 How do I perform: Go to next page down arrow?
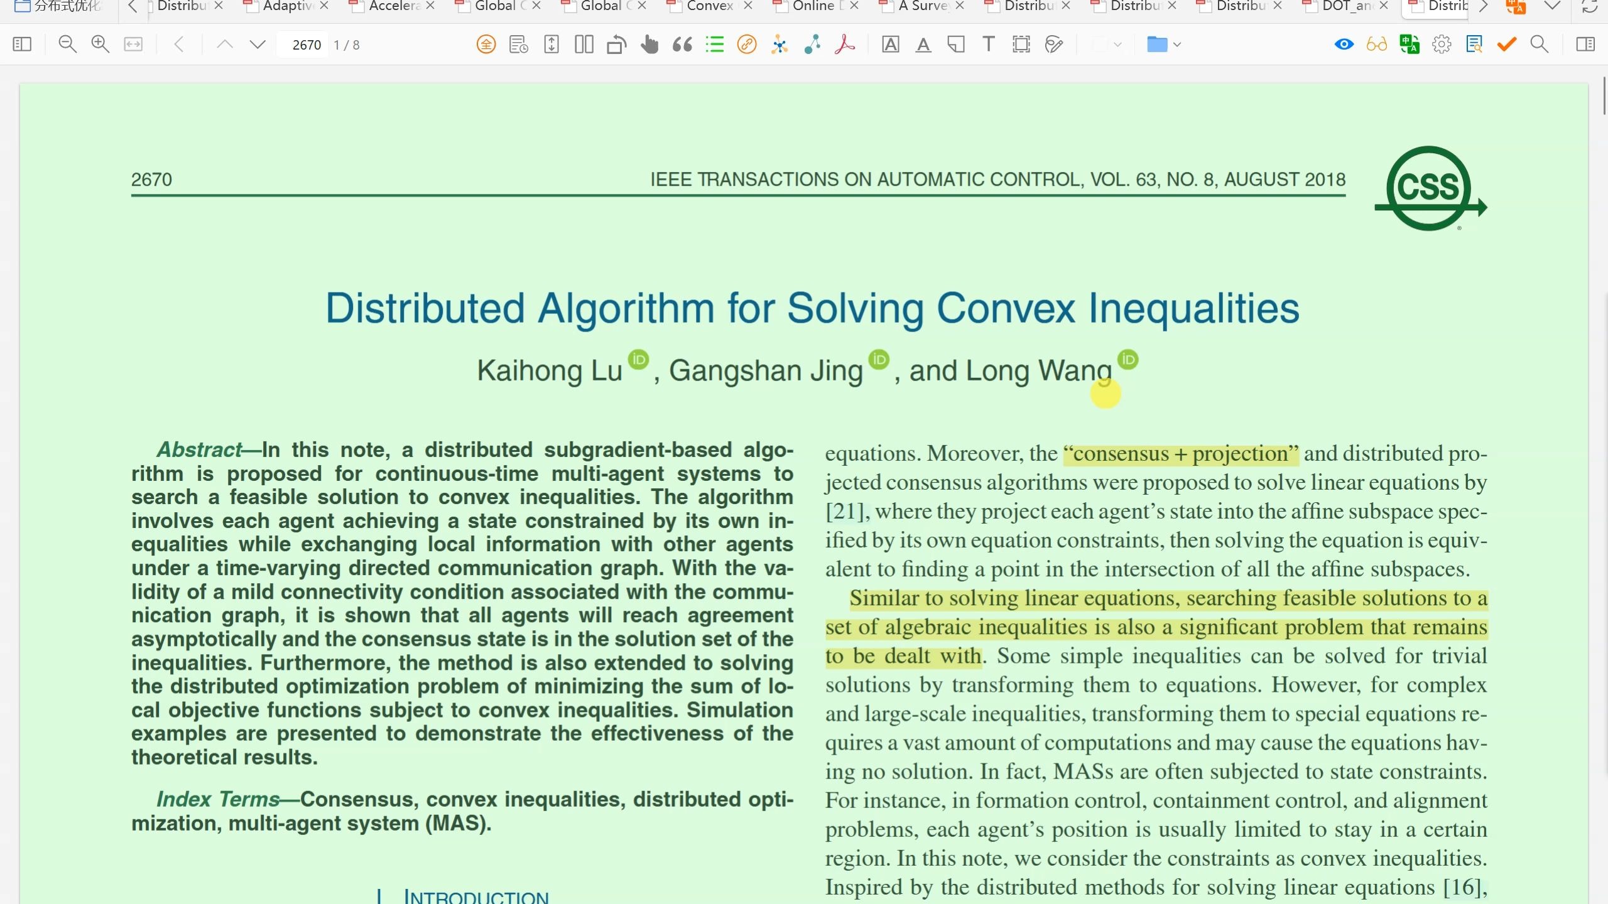click(x=258, y=45)
